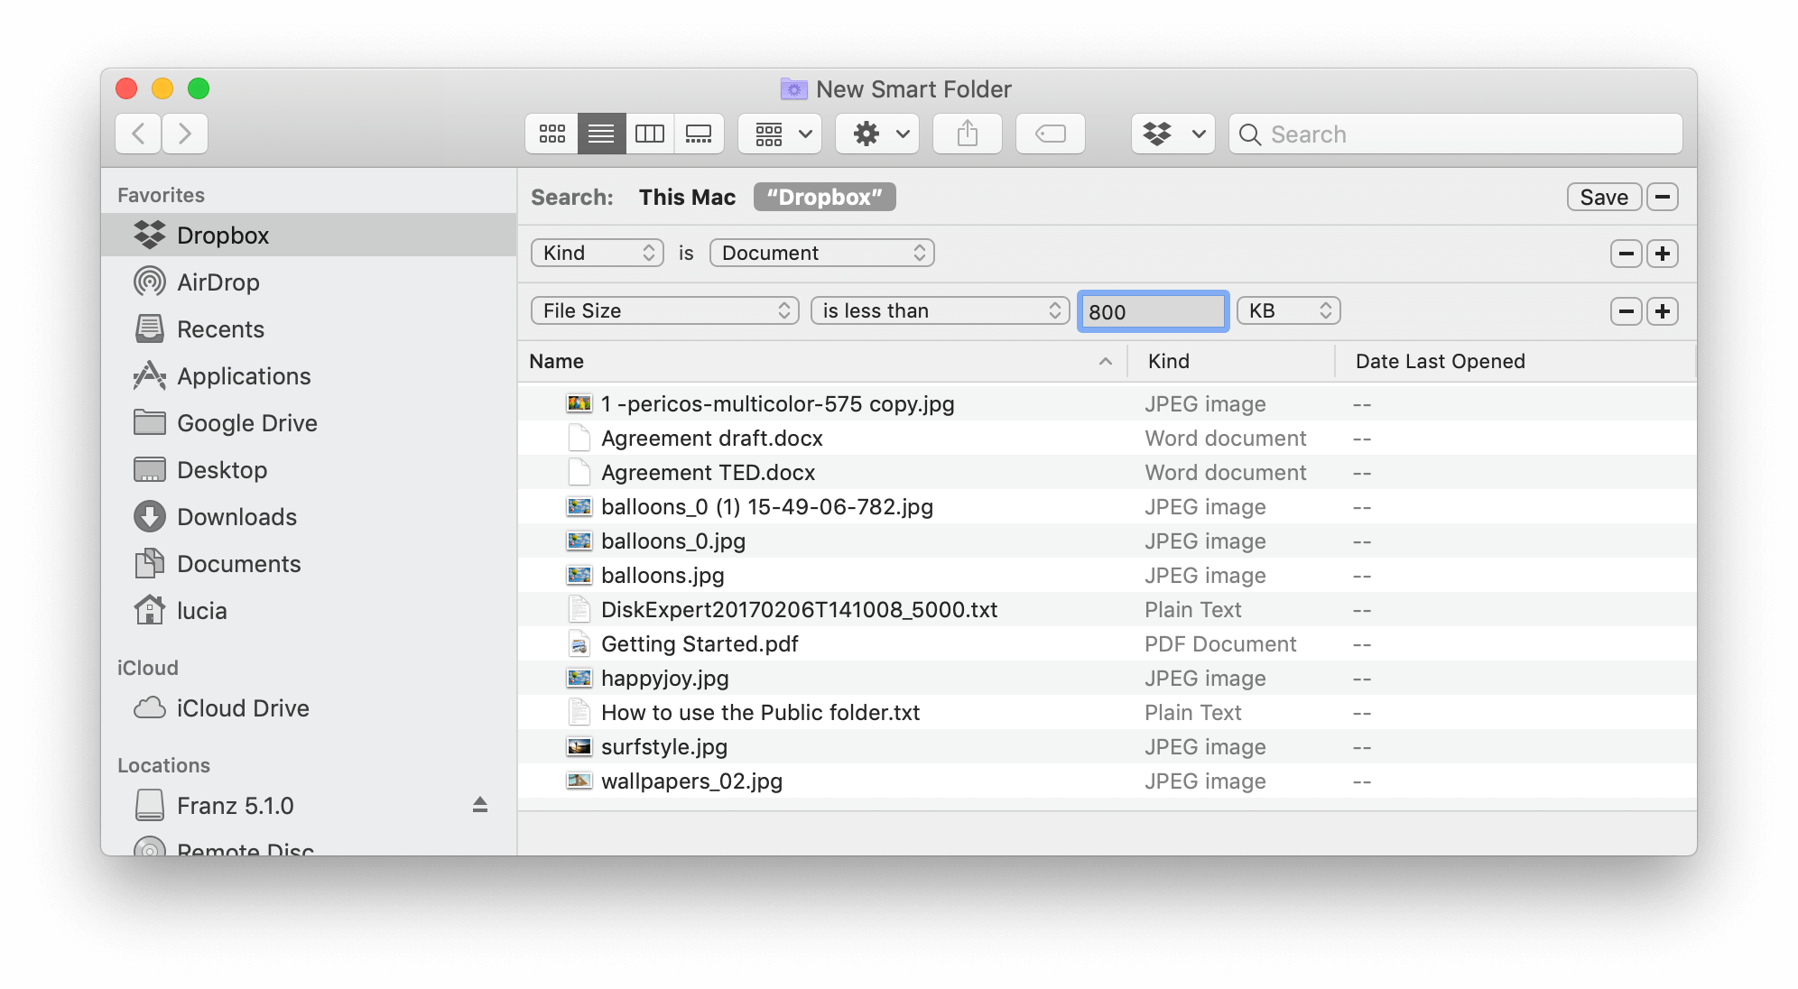Select Dropbox in the sidebar
This screenshot has height=989, width=1798.
(309, 236)
